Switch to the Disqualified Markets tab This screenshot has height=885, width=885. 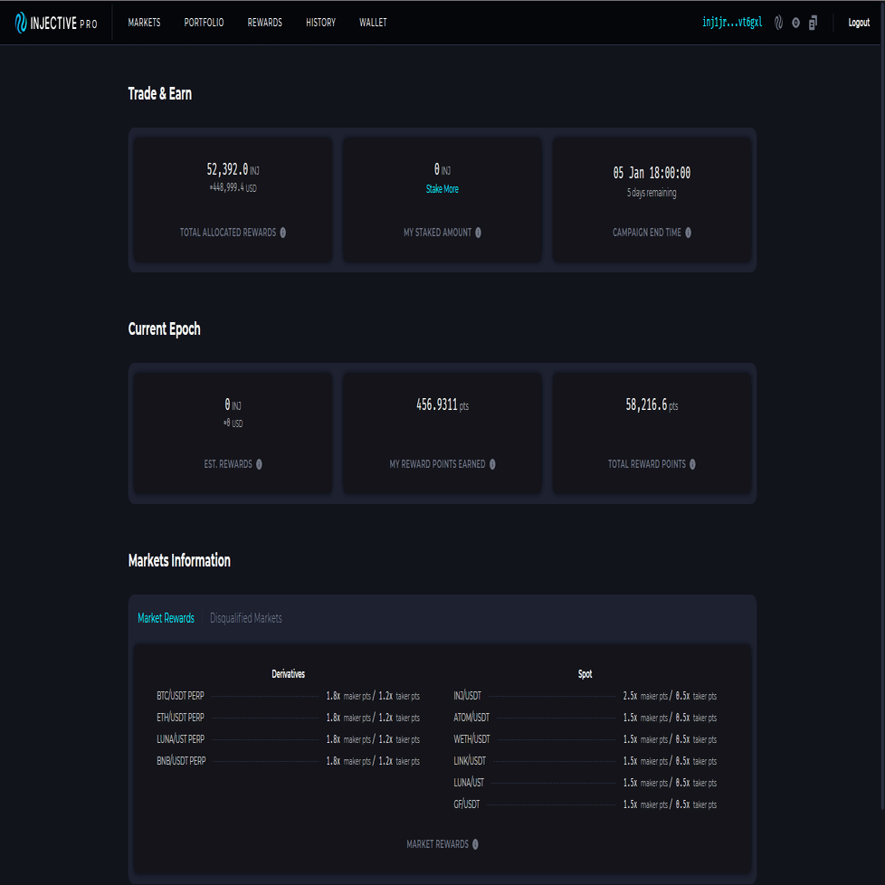pyautogui.click(x=246, y=618)
